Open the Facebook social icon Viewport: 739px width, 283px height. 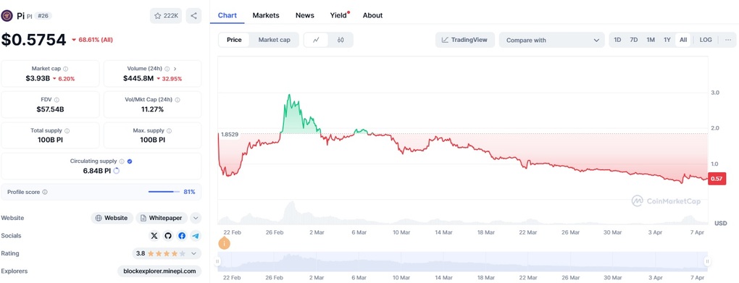click(x=182, y=236)
